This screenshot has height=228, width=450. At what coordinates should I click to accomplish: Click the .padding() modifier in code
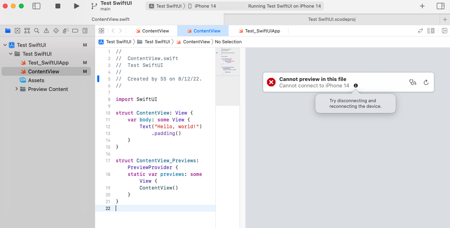click(x=166, y=133)
